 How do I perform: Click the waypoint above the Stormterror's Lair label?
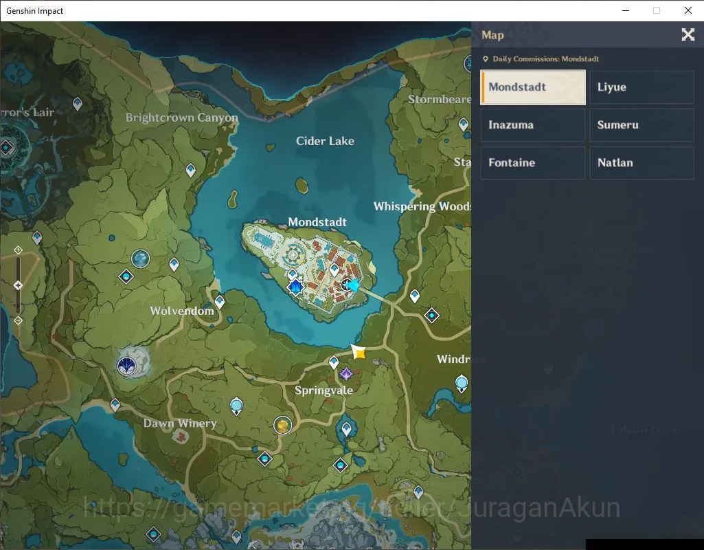coord(77,104)
